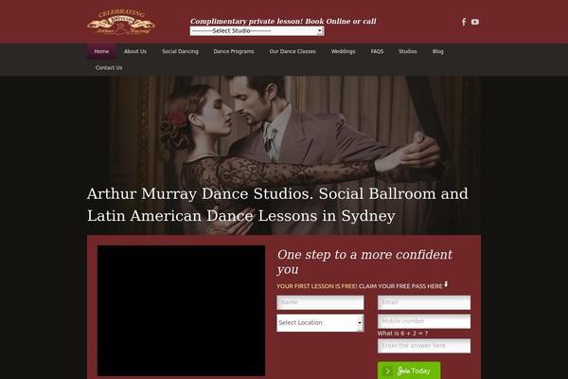This screenshot has height=379, width=568.
Task: Open the Blog page
Action: click(438, 51)
